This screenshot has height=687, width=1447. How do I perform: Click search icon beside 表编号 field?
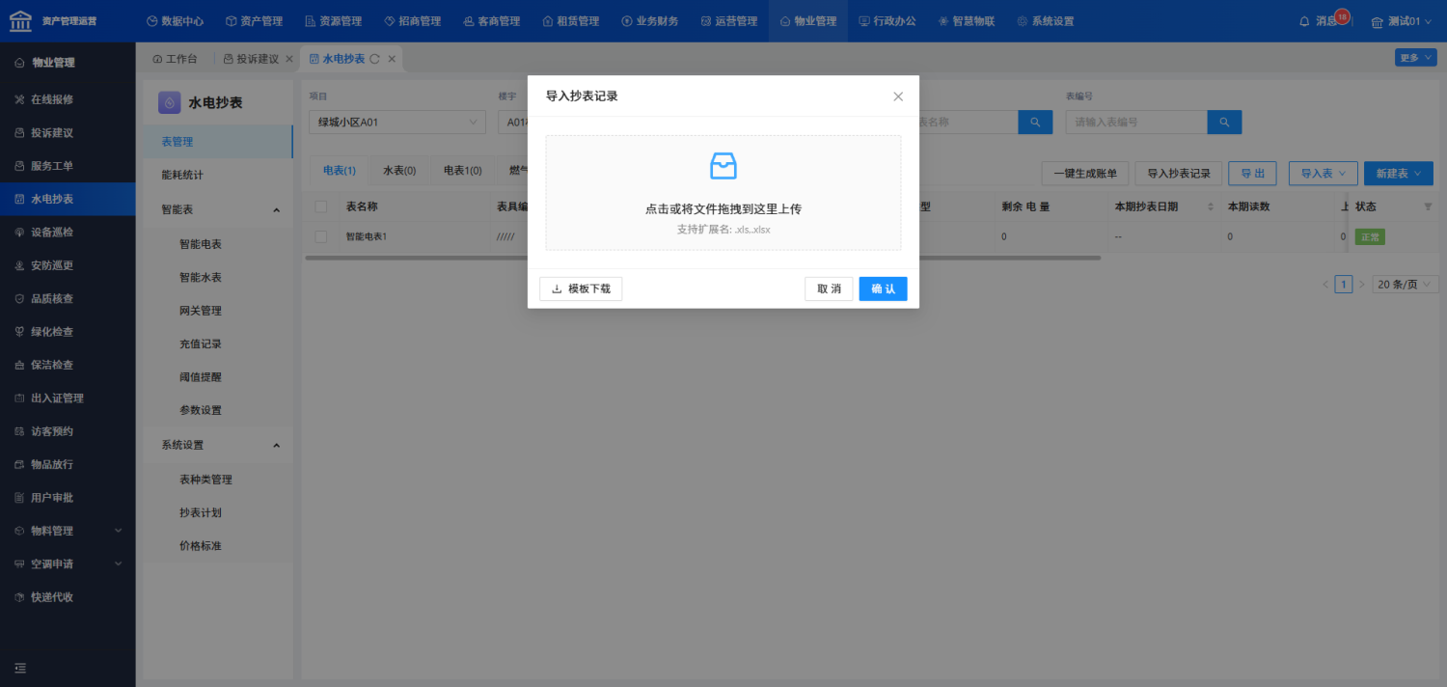coord(1224,123)
